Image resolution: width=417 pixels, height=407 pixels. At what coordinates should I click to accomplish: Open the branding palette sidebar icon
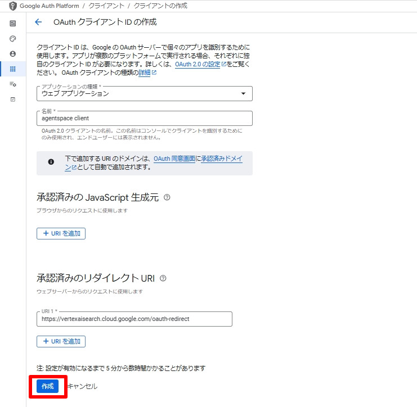[13, 39]
